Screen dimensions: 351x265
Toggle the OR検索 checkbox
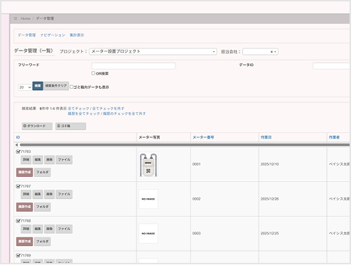93,73
